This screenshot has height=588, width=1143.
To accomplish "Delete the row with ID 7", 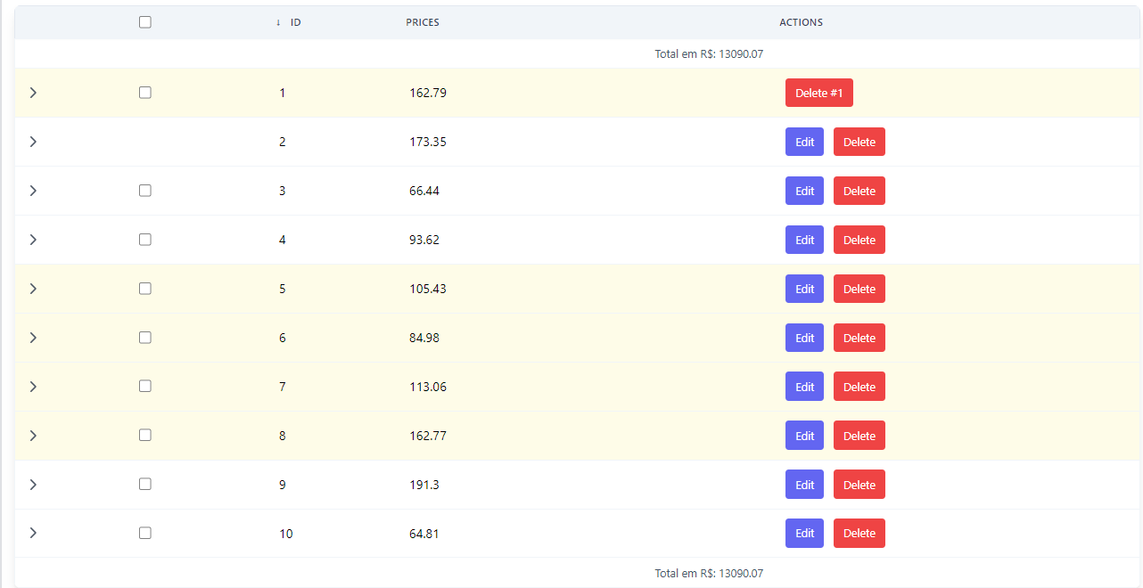I will tap(859, 387).
